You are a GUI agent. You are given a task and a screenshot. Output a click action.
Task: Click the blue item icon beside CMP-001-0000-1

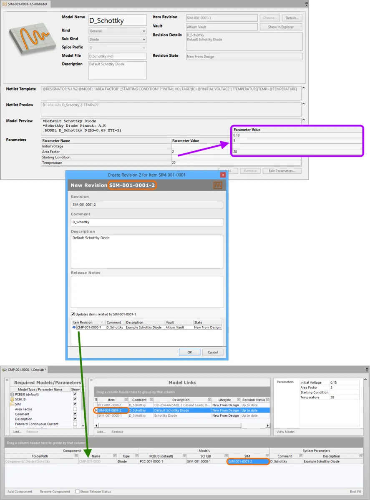point(74,327)
